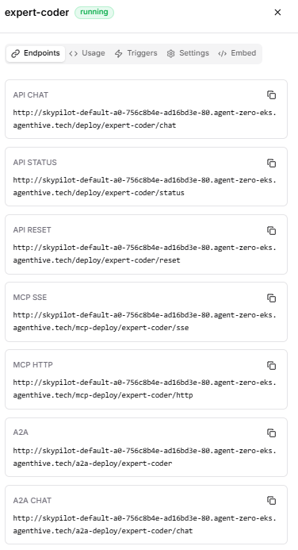Screen dimensions: 298x550
Task: Switch to the Endpoints tab
Action: pyautogui.click(x=36, y=53)
